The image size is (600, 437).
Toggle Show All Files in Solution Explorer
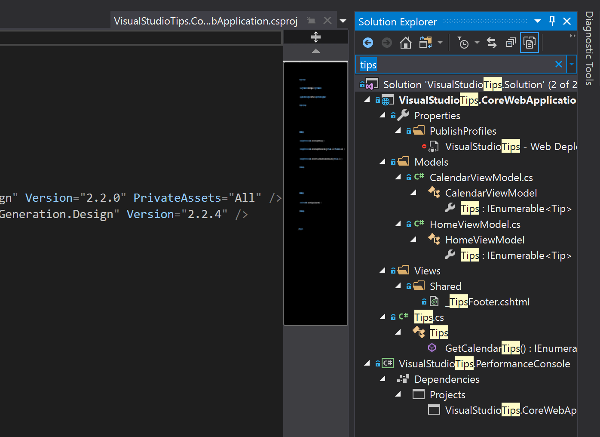click(x=530, y=43)
